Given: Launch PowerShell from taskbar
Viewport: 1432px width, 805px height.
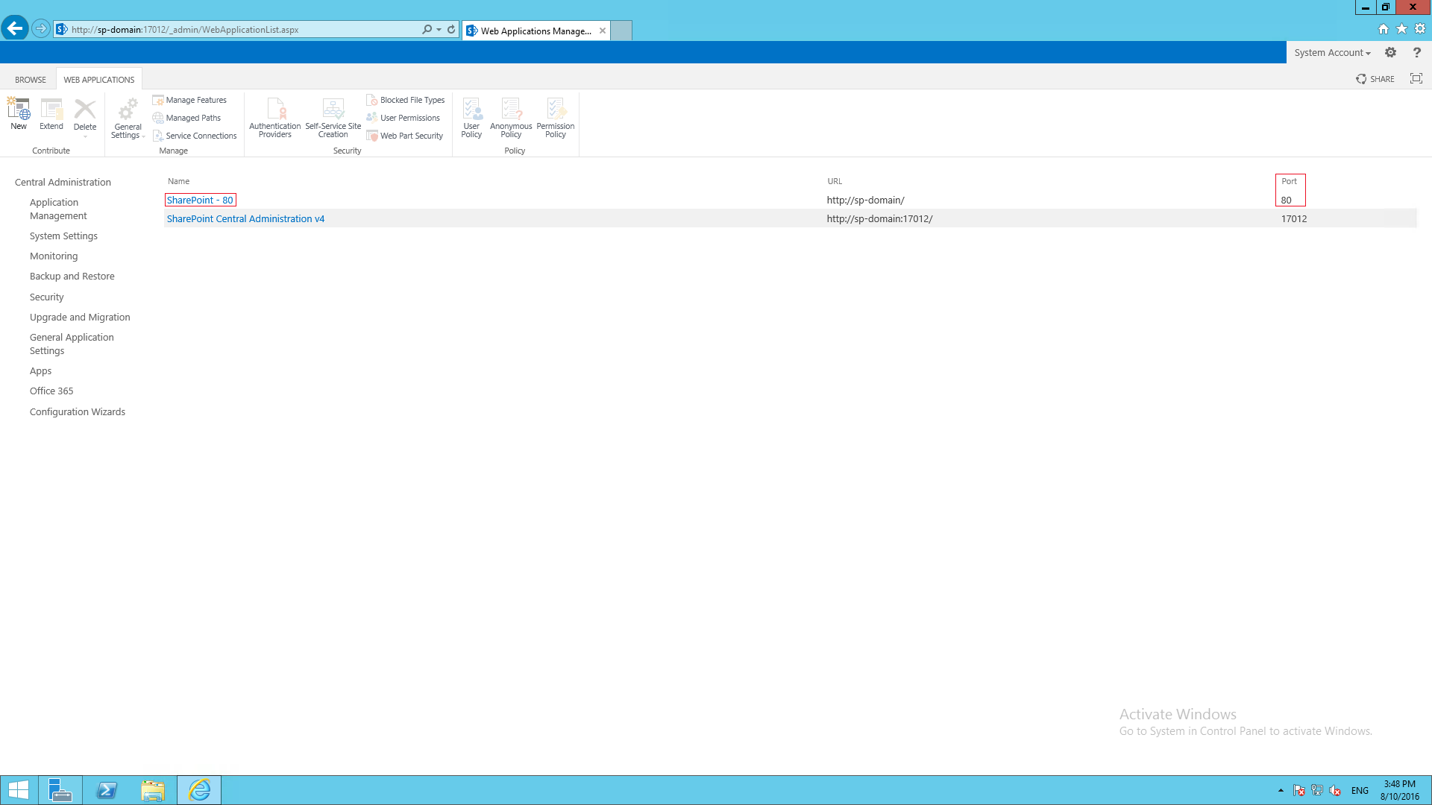Looking at the screenshot, I should [107, 790].
